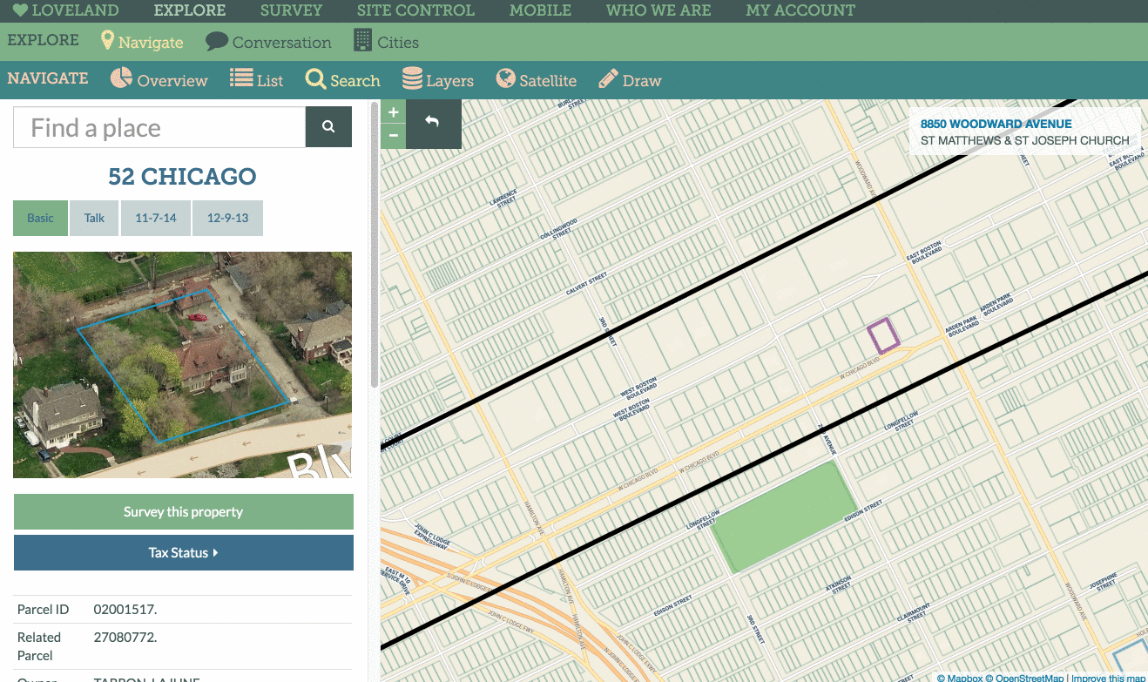This screenshot has width=1148, height=682.
Task: Click Survey this property button
Action: pos(184,512)
